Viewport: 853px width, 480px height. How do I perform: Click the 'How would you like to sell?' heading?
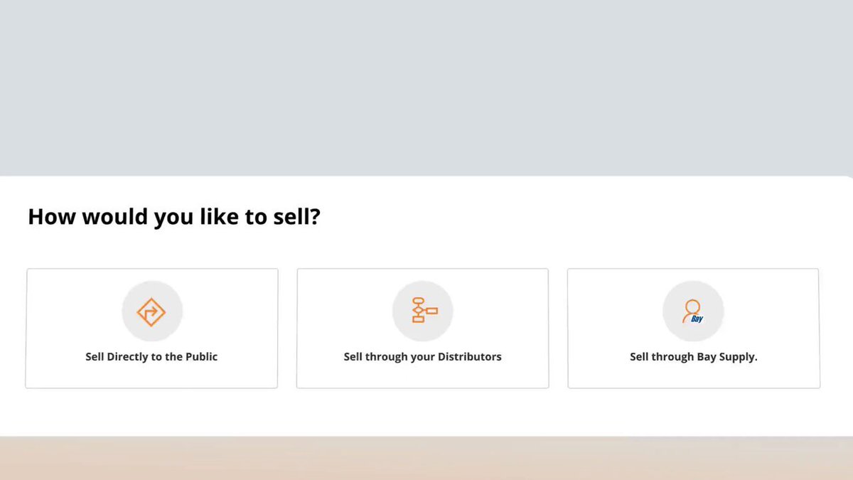coord(174,217)
